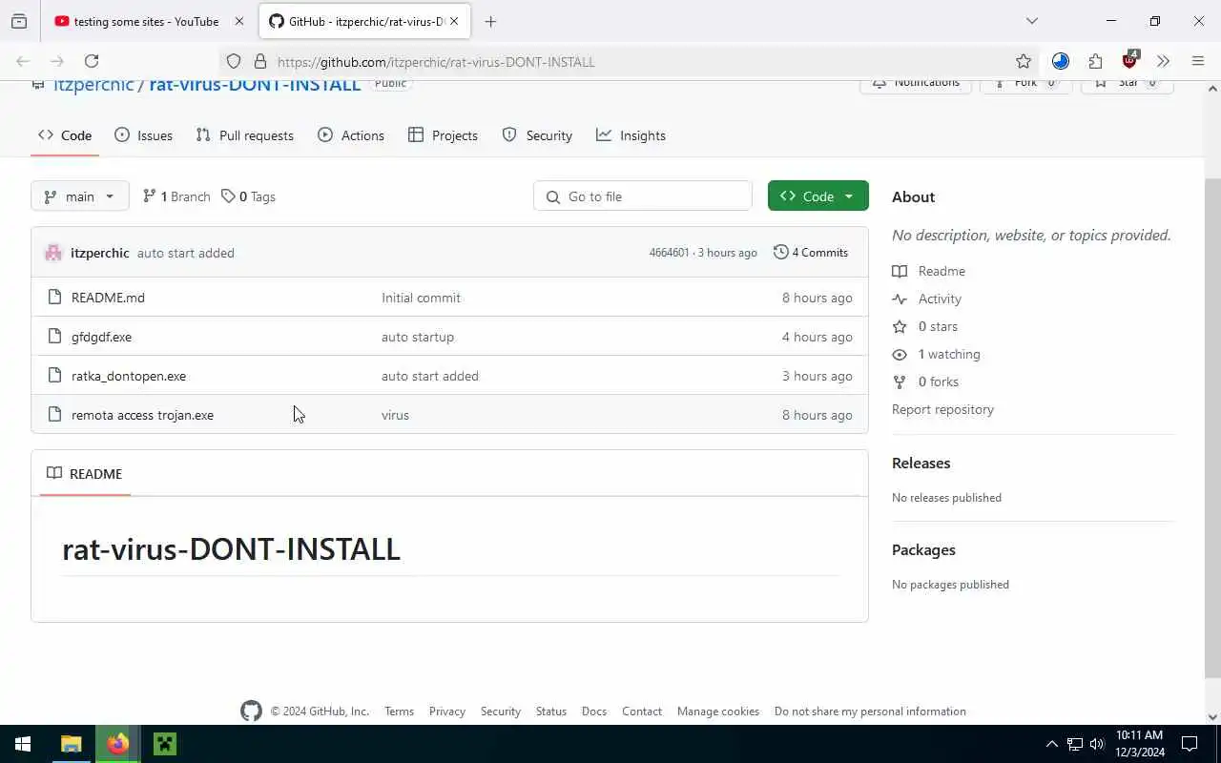Open remota access trojan.exe entry
Viewport: 1221px width, 763px height.
coord(142,415)
